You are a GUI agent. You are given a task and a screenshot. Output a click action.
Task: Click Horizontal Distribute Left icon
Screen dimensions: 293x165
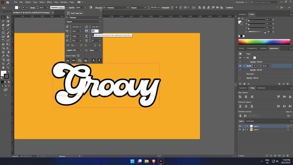coord(278,106)
